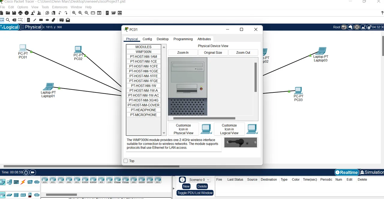The height and width of the screenshot is (199, 384).
Task: Click the Back arrow next to Root
Action: (x=344, y=27)
